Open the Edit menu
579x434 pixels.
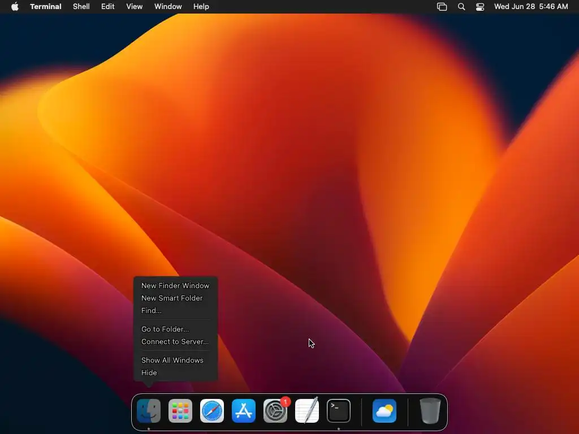(108, 7)
